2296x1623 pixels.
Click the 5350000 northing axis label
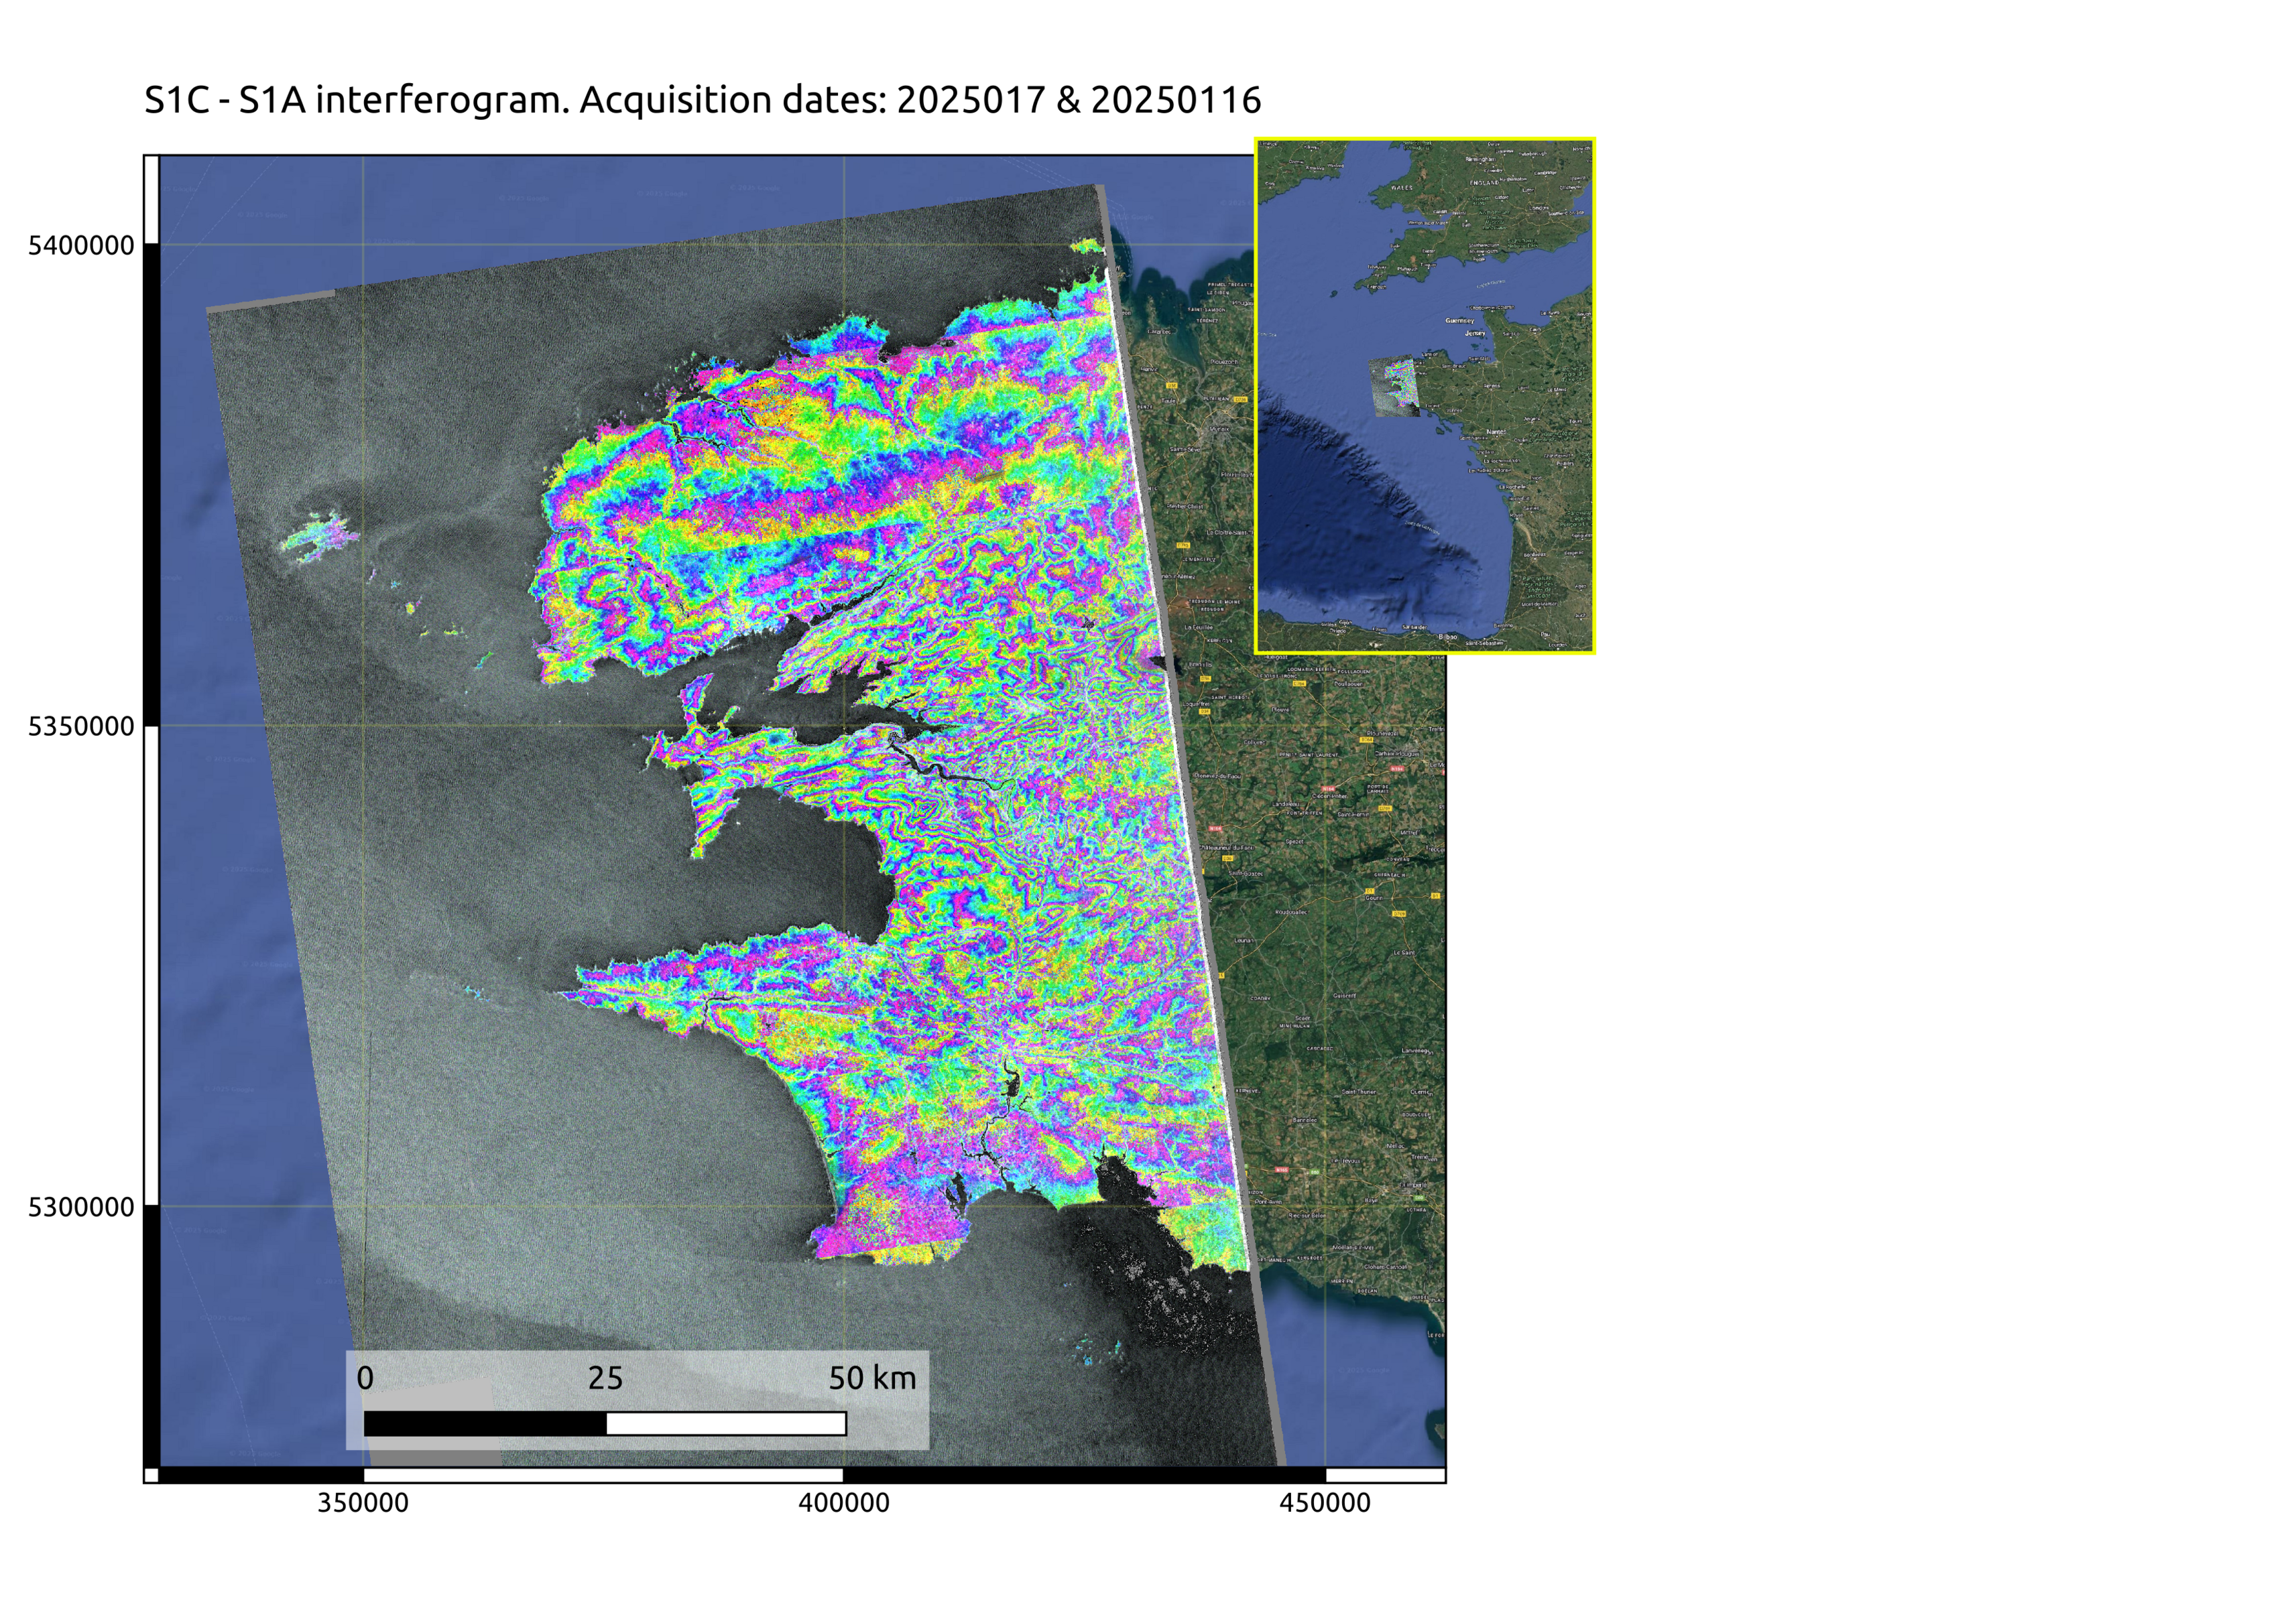pyautogui.click(x=80, y=726)
